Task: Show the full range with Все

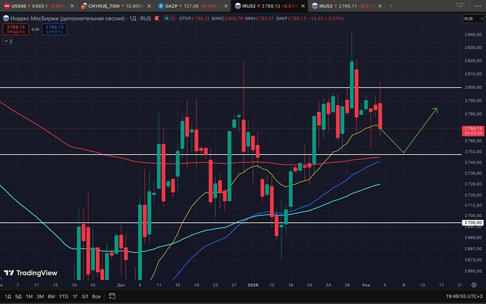Action: point(96,296)
